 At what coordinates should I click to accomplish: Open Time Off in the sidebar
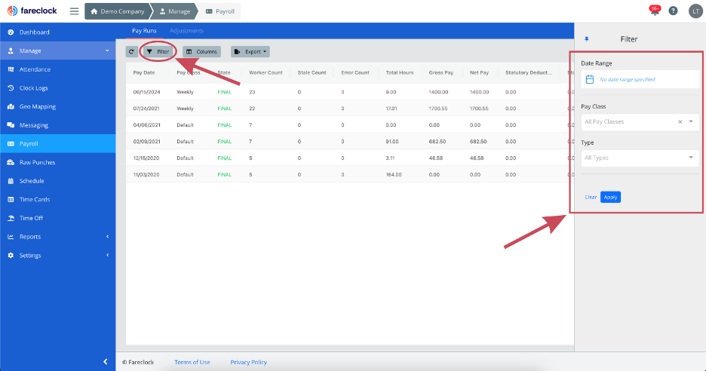pyautogui.click(x=57, y=218)
